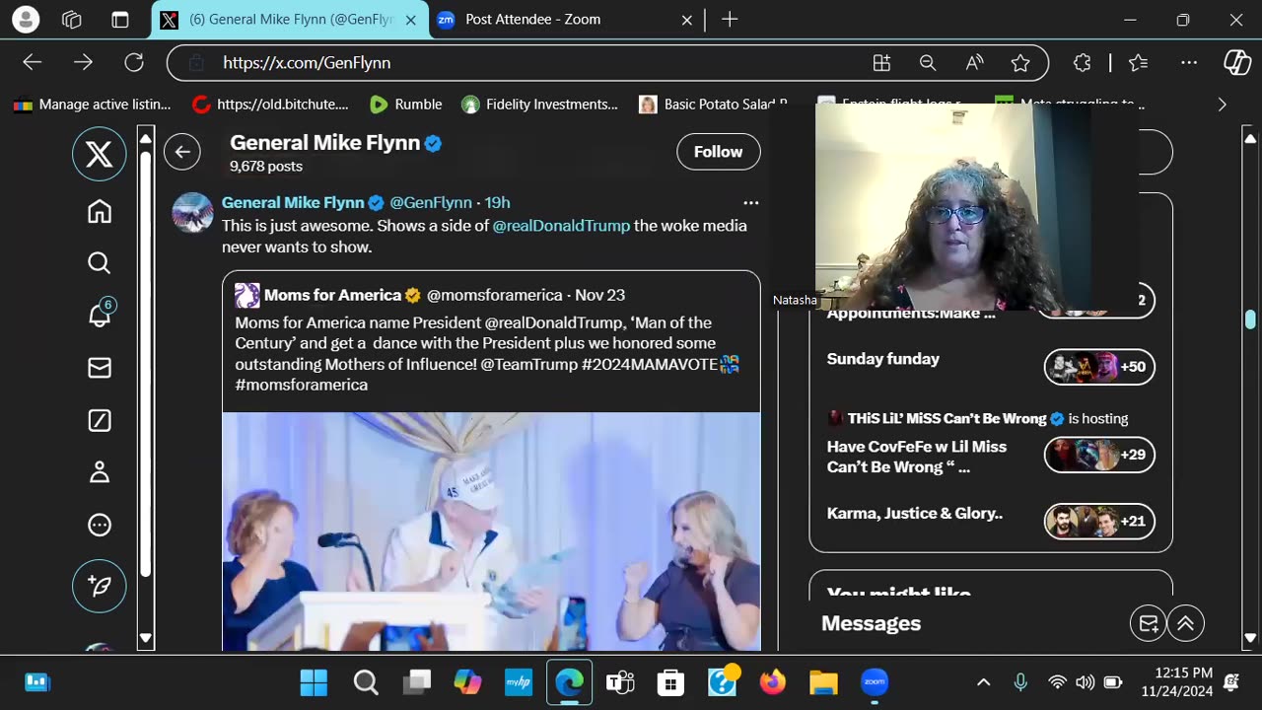Image resolution: width=1262 pixels, height=710 pixels.
Task: Compose a new post with feather button
Action: (100, 586)
